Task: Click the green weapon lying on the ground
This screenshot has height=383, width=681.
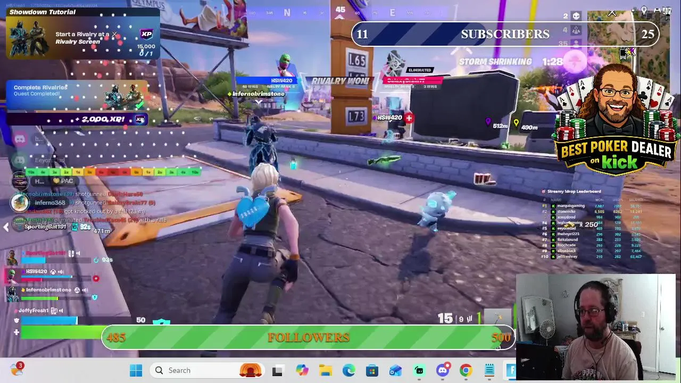Action: point(384,159)
